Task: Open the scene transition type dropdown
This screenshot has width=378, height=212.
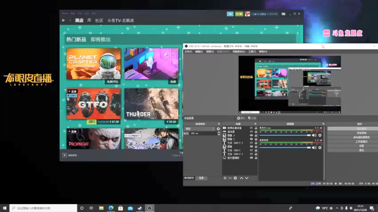Action: [x=199, y=129]
